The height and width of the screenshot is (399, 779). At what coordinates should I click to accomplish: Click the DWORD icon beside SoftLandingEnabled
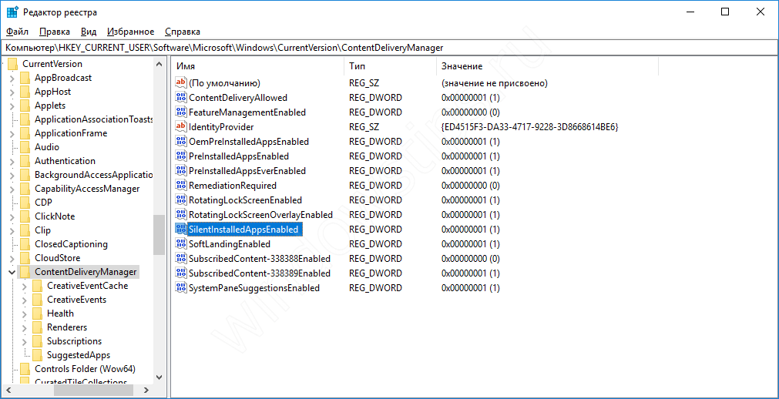(181, 244)
